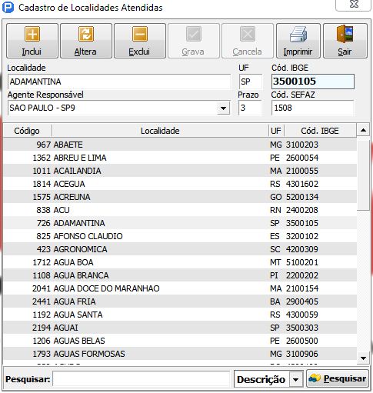This screenshot has height=393, width=373.
Task: Select the ABREU E LIMA row
Action: 180,158
